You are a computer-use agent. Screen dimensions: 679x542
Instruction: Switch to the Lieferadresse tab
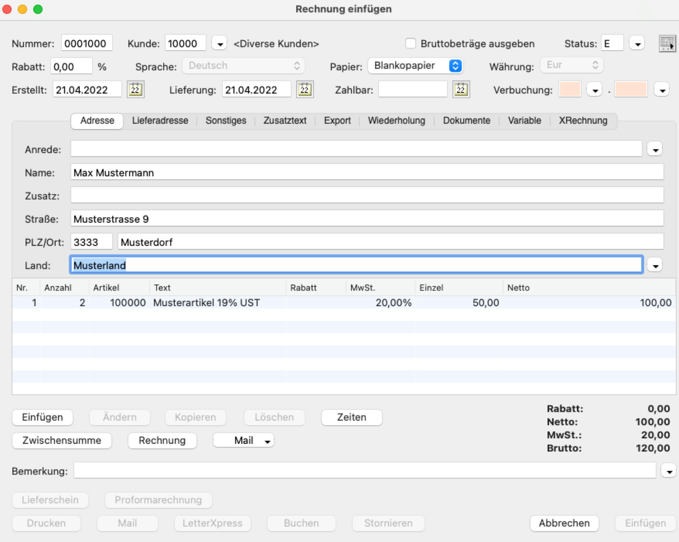tap(160, 121)
